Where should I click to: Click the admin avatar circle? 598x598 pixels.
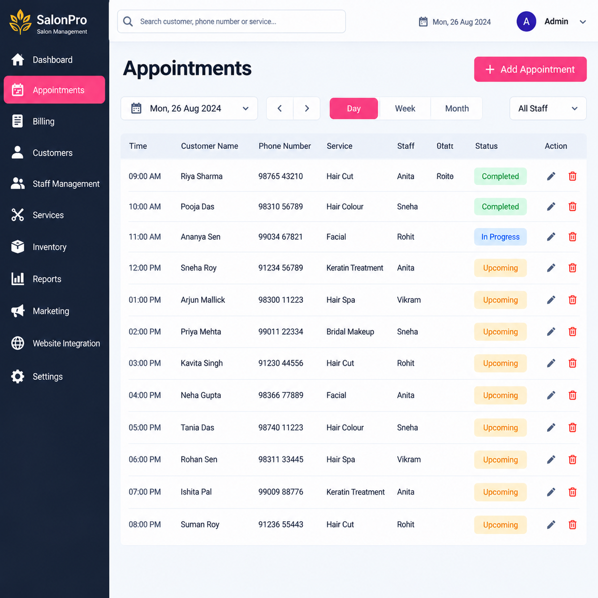[x=526, y=21]
